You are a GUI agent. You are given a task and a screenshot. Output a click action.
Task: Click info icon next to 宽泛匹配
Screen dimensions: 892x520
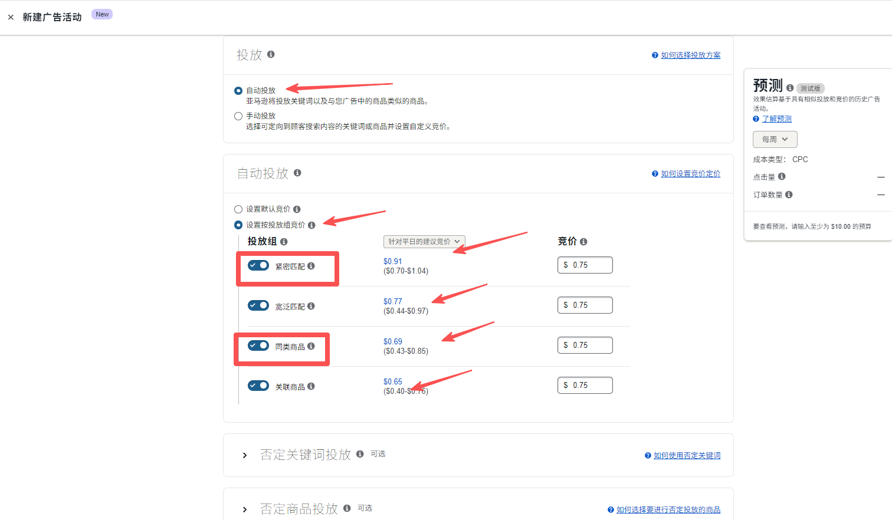pyautogui.click(x=311, y=306)
